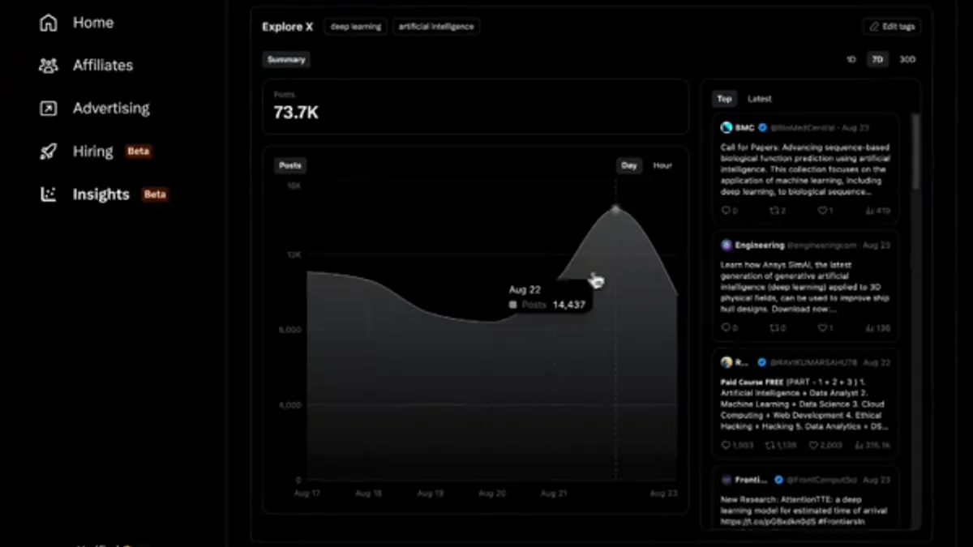The width and height of the screenshot is (973, 547).
Task: Open the RAVIKUMARSAHU78 profile avatar
Action: click(727, 362)
